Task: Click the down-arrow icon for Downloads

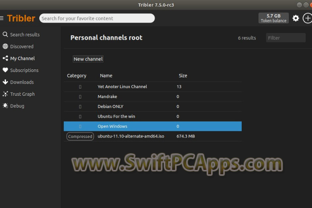Action: pyautogui.click(x=5, y=82)
